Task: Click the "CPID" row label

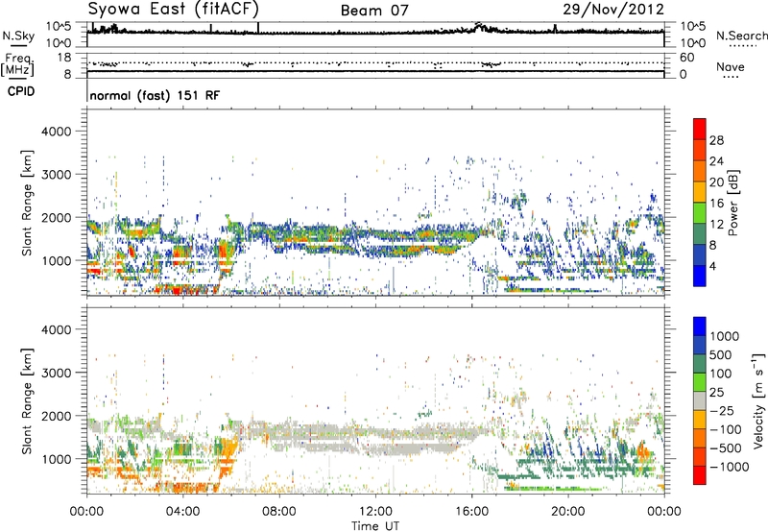Action: [21, 91]
